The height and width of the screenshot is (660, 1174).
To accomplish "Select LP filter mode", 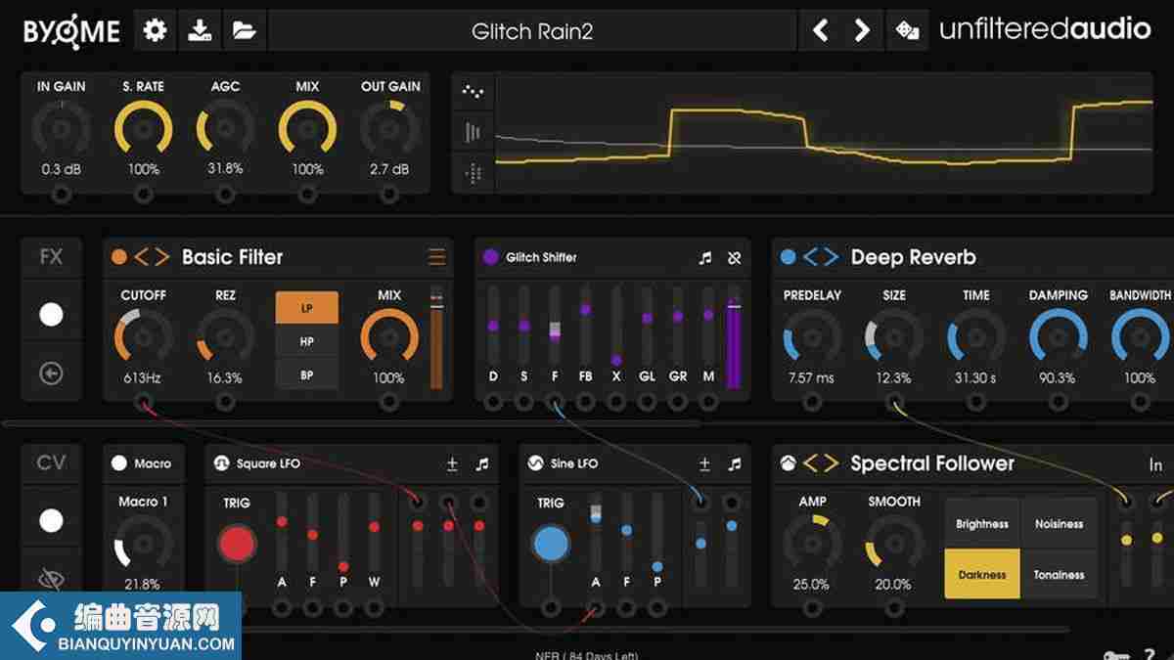I will tap(306, 308).
